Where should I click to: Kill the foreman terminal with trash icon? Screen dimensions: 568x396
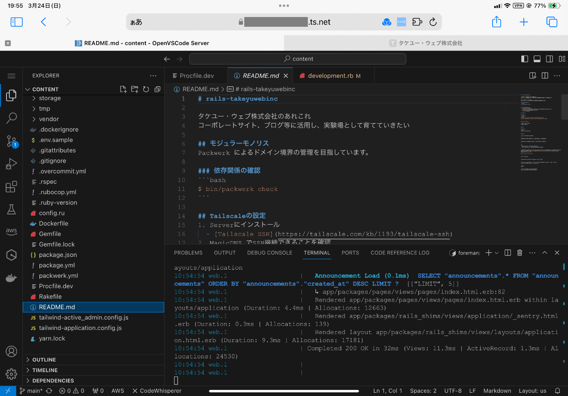(520, 253)
